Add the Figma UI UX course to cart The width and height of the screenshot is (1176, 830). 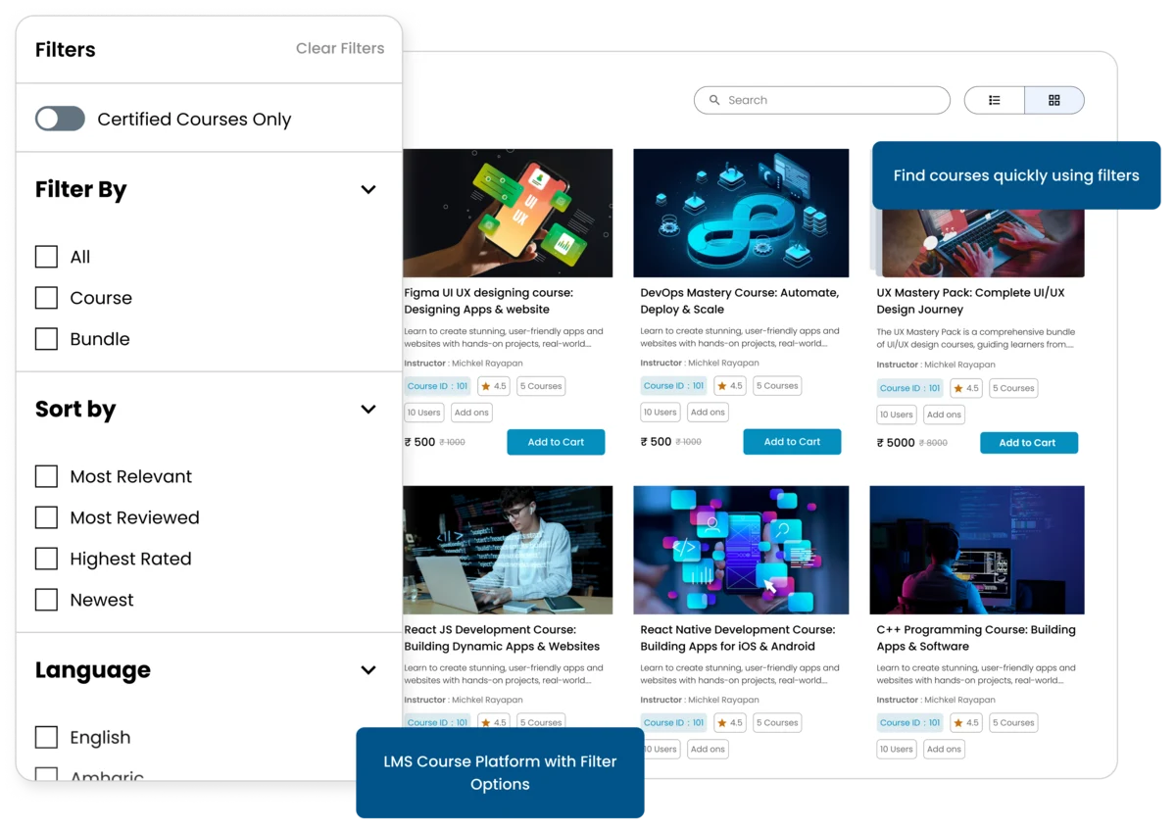(x=556, y=442)
